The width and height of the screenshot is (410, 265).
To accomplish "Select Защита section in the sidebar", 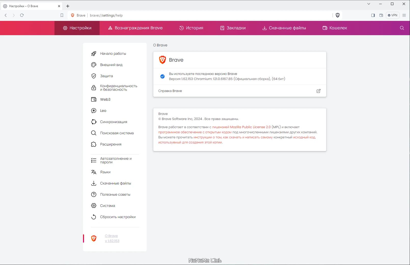I will point(106,76).
